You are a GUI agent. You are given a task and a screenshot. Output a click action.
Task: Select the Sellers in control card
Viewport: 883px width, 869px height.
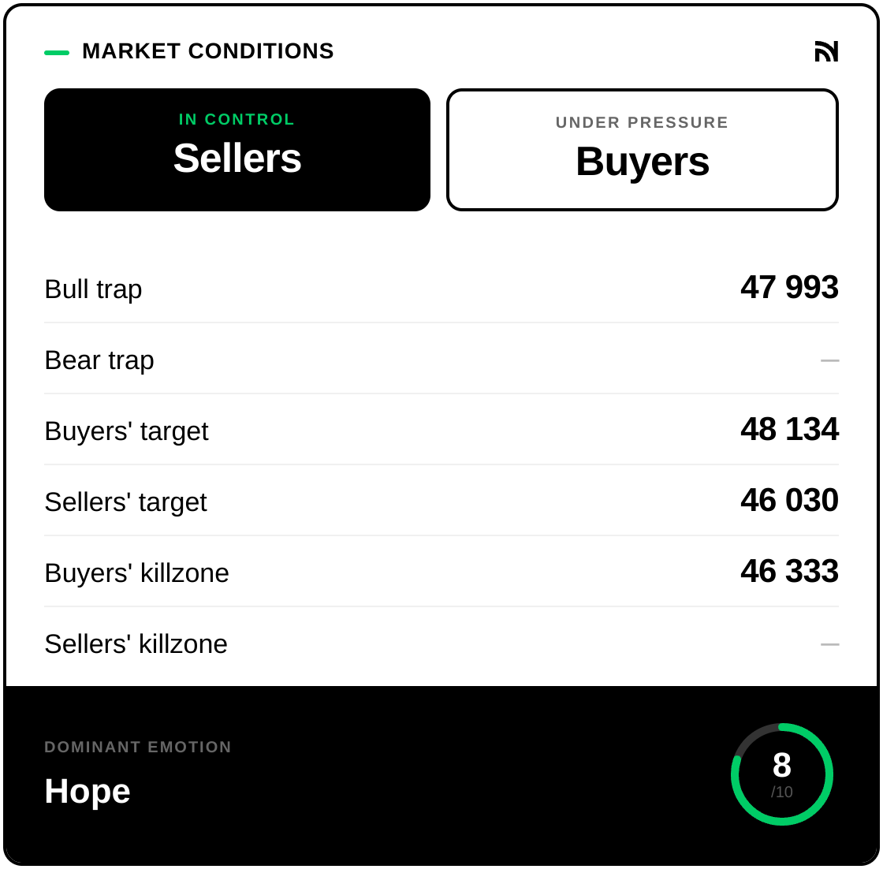pyautogui.click(x=237, y=150)
